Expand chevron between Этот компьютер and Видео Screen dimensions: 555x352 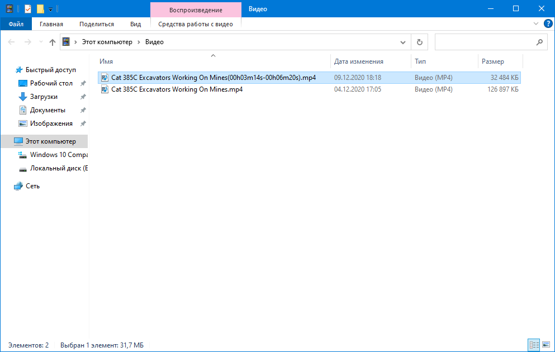click(139, 42)
